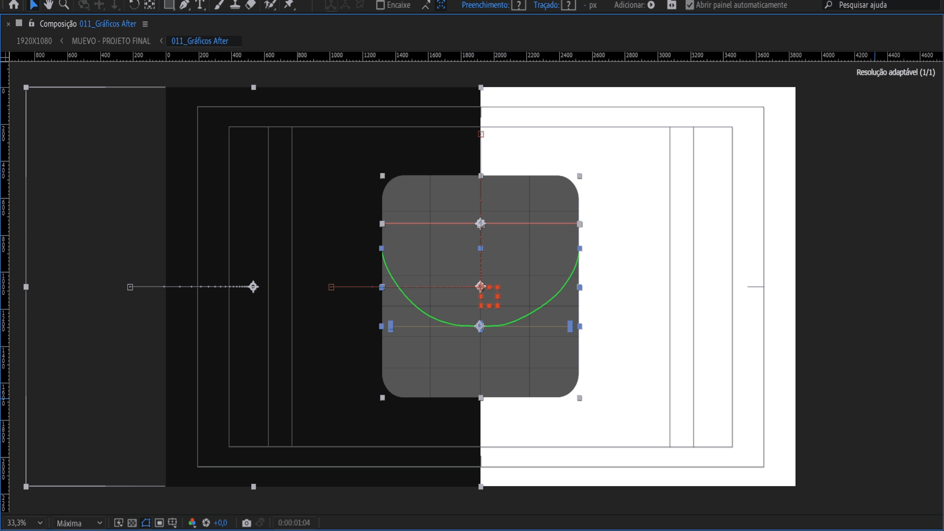Select the Hand tool
The height and width of the screenshot is (531, 944).
pos(48,5)
